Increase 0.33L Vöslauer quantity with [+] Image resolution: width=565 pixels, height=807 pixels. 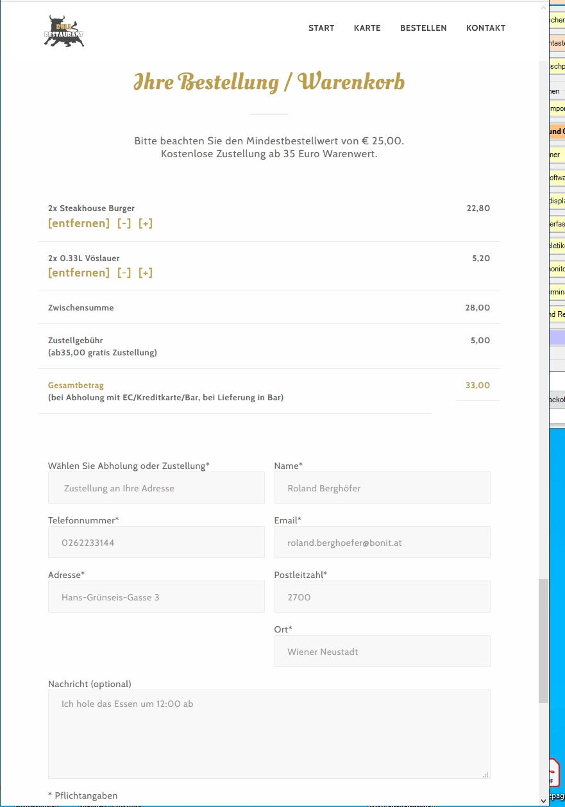point(146,273)
